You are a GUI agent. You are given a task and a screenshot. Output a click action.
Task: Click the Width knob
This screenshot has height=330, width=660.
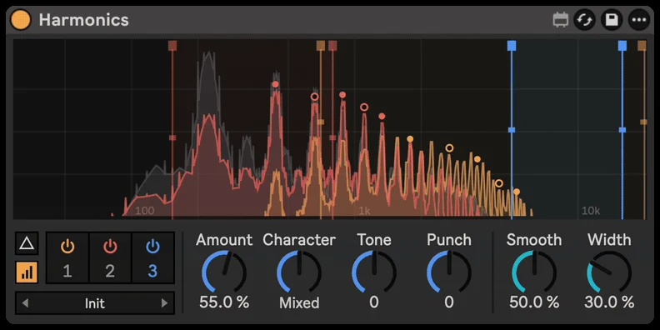pos(609,272)
